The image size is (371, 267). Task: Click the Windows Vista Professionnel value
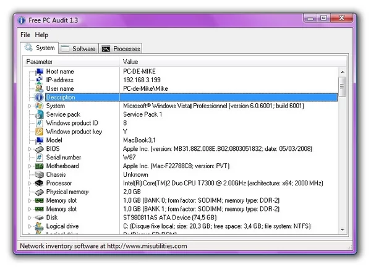coord(214,106)
